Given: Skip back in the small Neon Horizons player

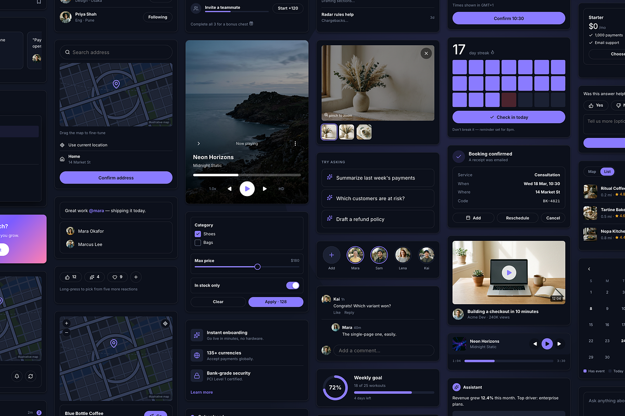Looking at the screenshot, I should coord(534,344).
